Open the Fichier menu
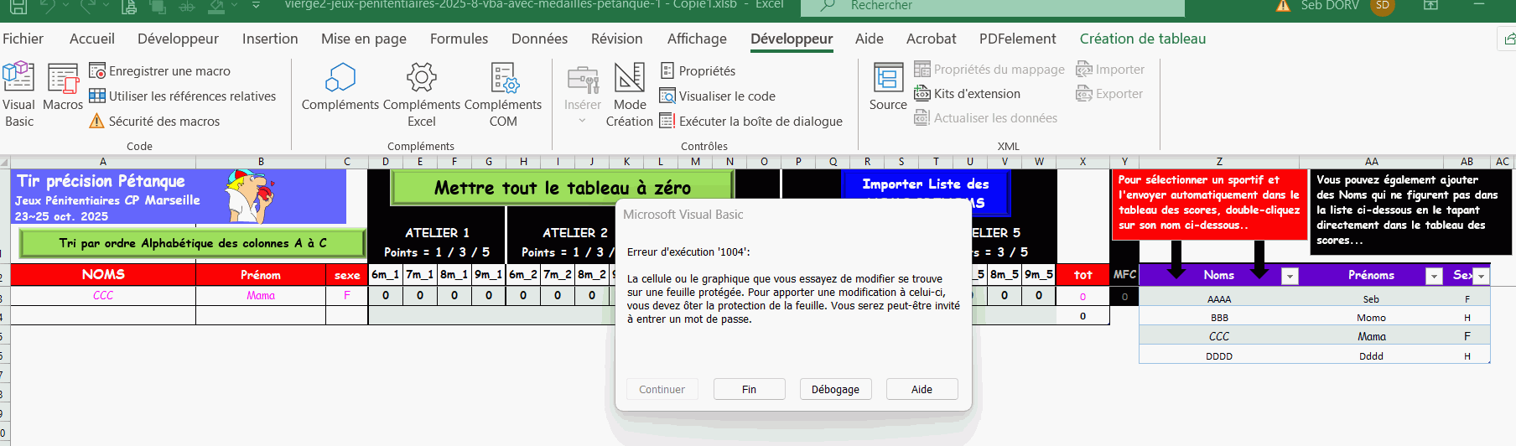Screen dimensions: 1516x446 [x=23, y=39]
